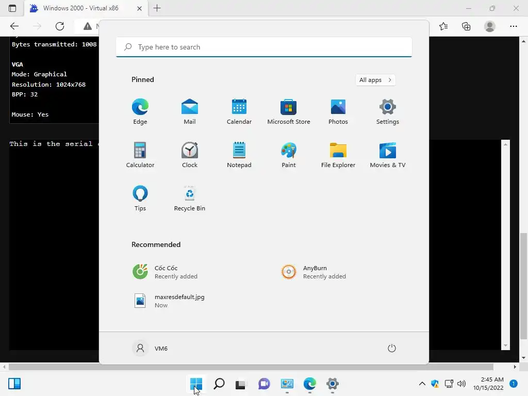Image resolution: width=528 pixels, height=396 pixels.
Task: Open Widgets on taskbar
Action: (x=14, y=384)
